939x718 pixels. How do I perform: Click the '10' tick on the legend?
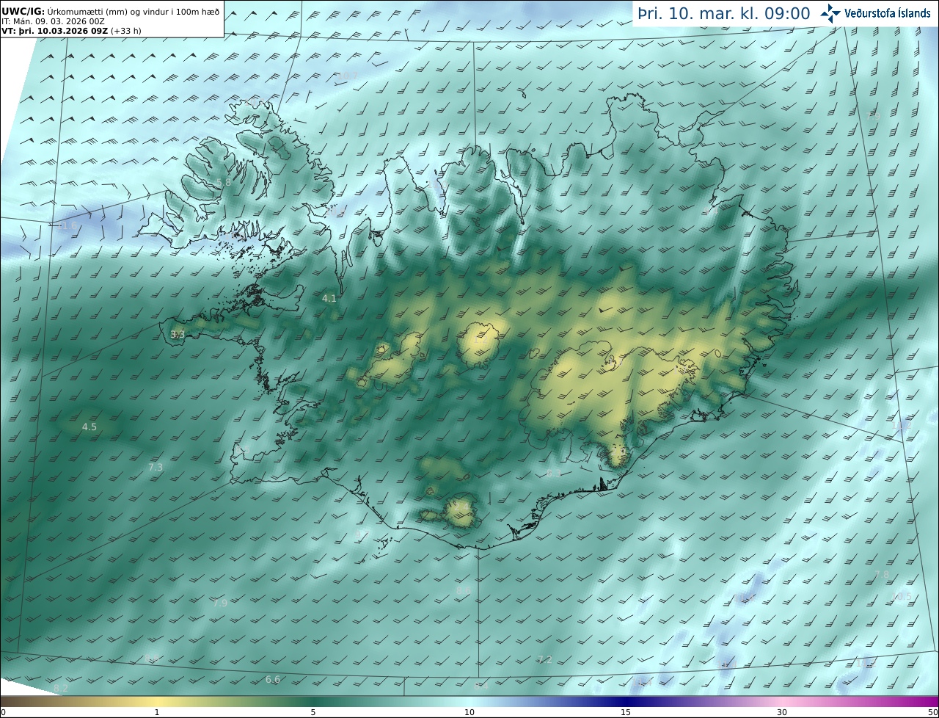469,713
